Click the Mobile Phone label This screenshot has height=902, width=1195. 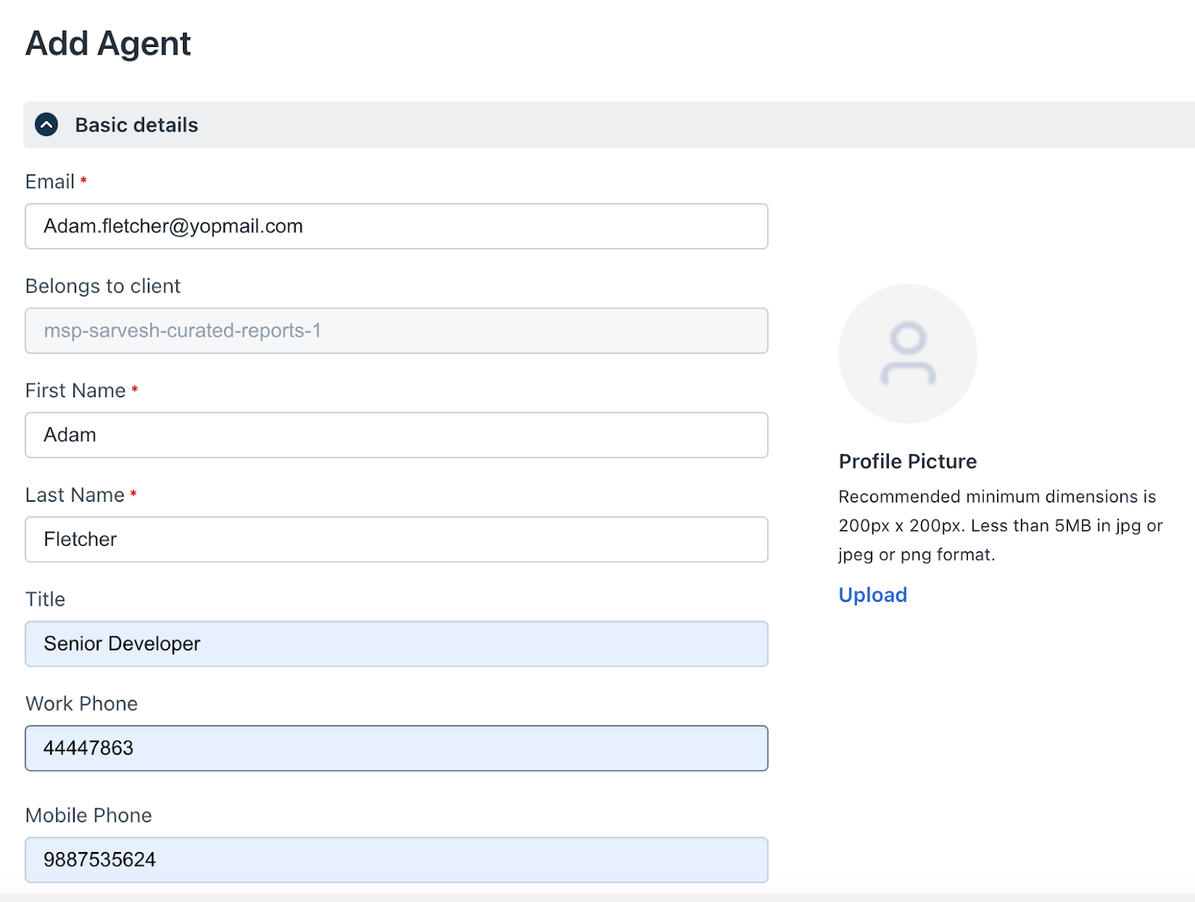pos(89,815)
